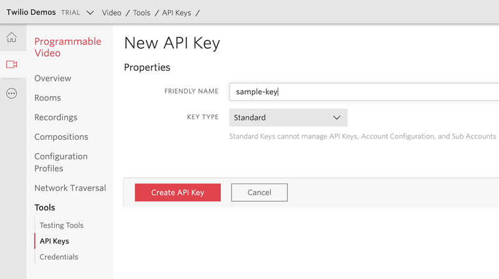This screenshot has height=279, width=499.
Task: Click the KEY TYPE label
Action: click(x=203, y=117)
